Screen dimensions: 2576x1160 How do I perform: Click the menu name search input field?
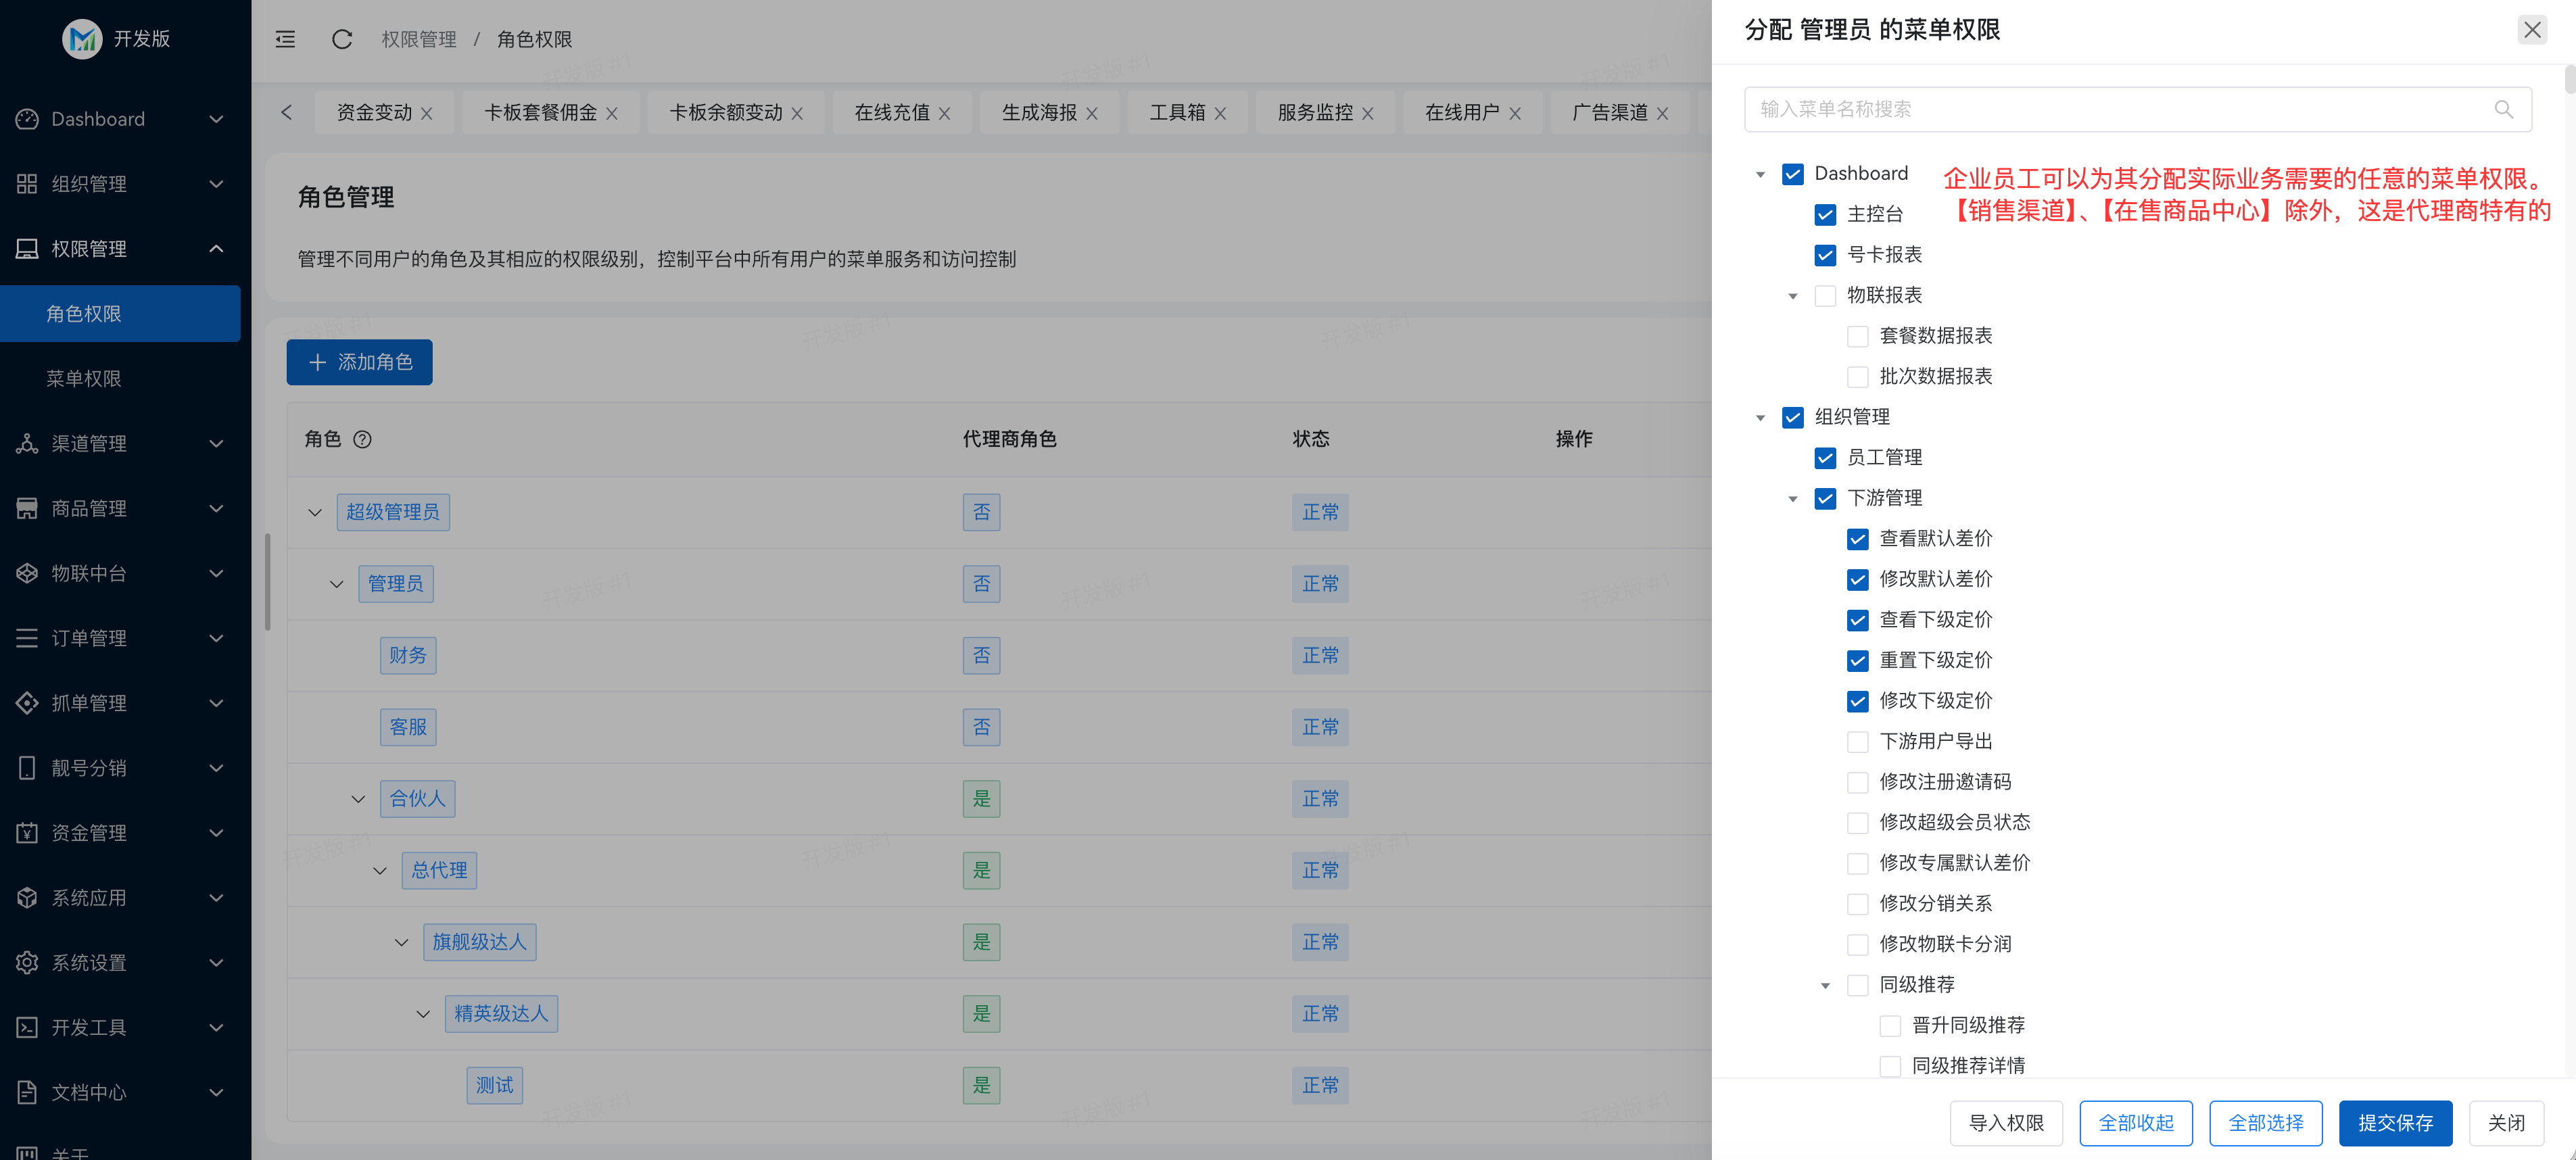[2100, 110]
